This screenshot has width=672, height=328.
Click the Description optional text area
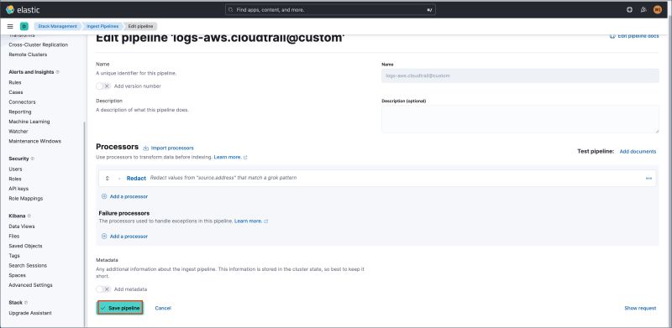click(520, 119)
